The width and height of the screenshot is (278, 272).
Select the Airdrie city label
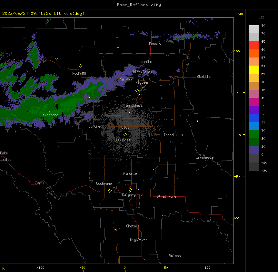point(130,173)
